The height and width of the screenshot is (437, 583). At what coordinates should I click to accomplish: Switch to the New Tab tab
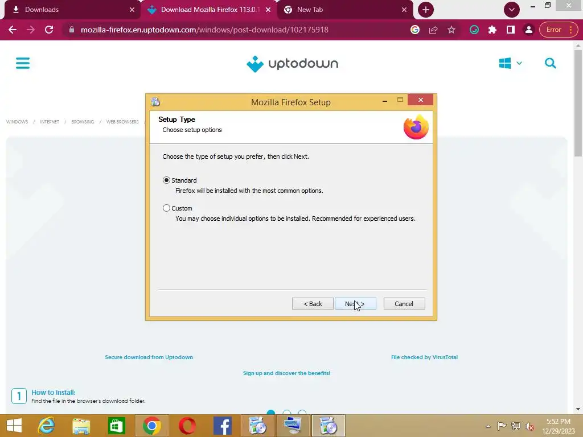[x=344, y=10]
